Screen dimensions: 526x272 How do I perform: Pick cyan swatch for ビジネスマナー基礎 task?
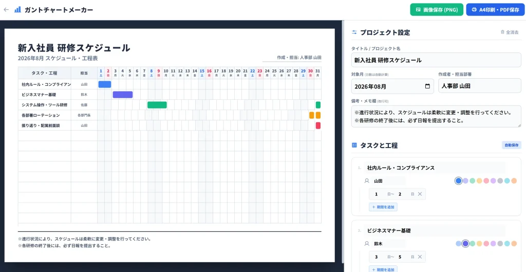click(x=507, y=244)
